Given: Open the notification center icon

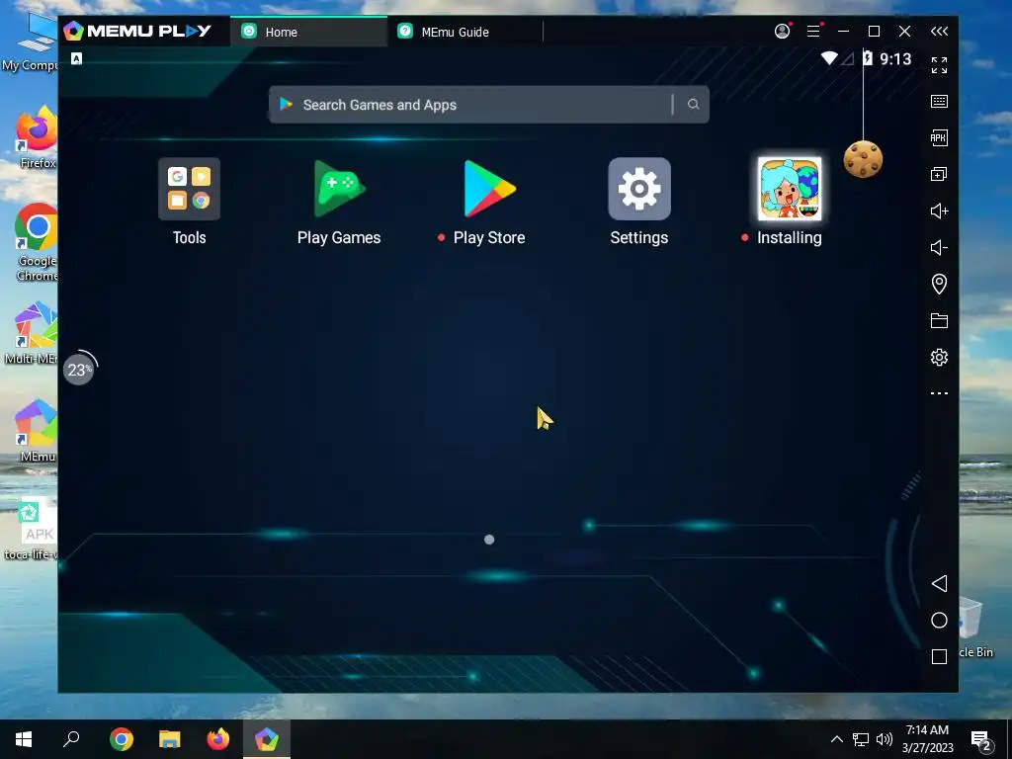Looking at the screenshot, I should (x=981, y=740).
